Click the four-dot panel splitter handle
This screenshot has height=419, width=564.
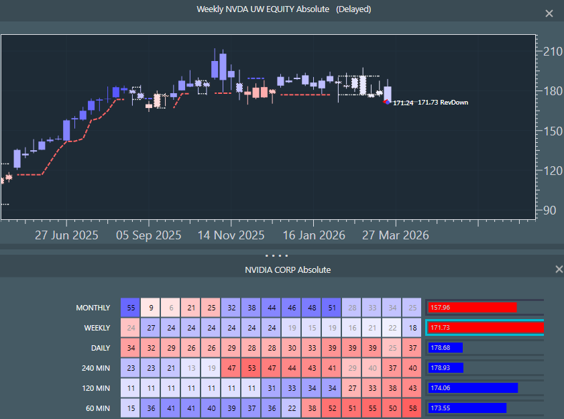tap(276, 255)
